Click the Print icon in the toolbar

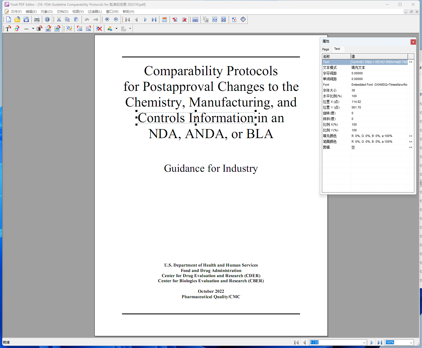pyautogui.click(x=37, y=19)
